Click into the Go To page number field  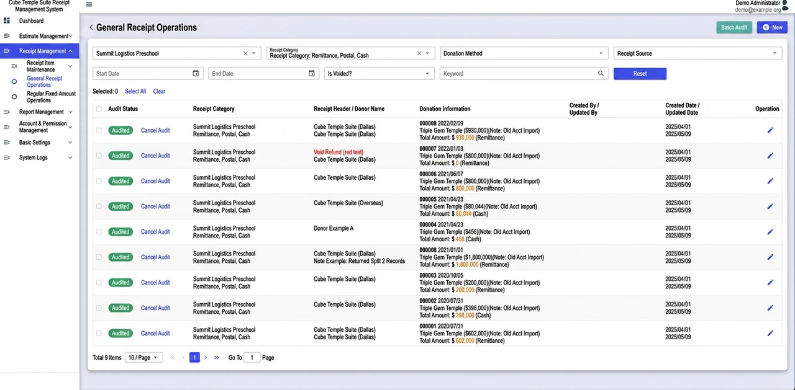point(252,357)
